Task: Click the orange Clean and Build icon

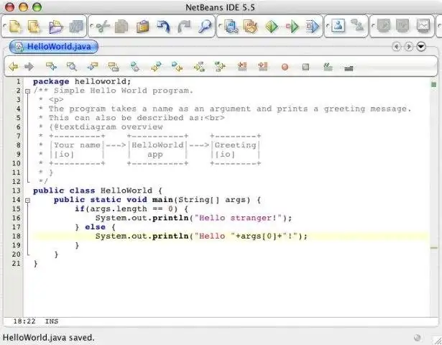Action: [251, 27]
